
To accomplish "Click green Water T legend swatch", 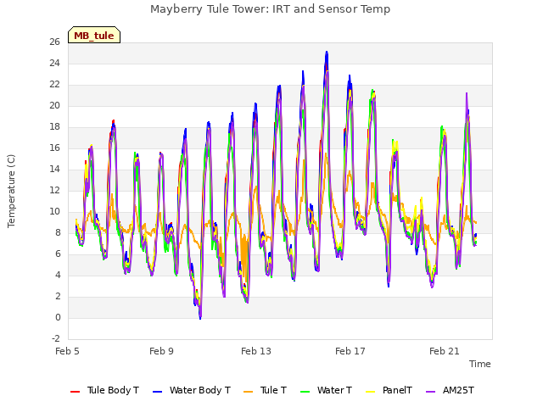I will [x=305, y=392].
